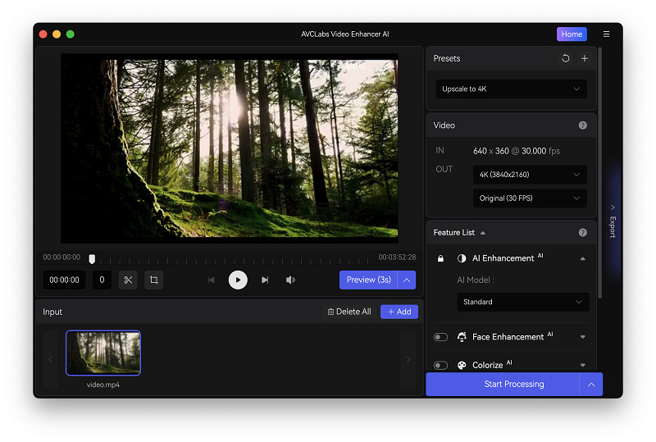Select the crop tool icon
The image size is (656, 442).
153,280
